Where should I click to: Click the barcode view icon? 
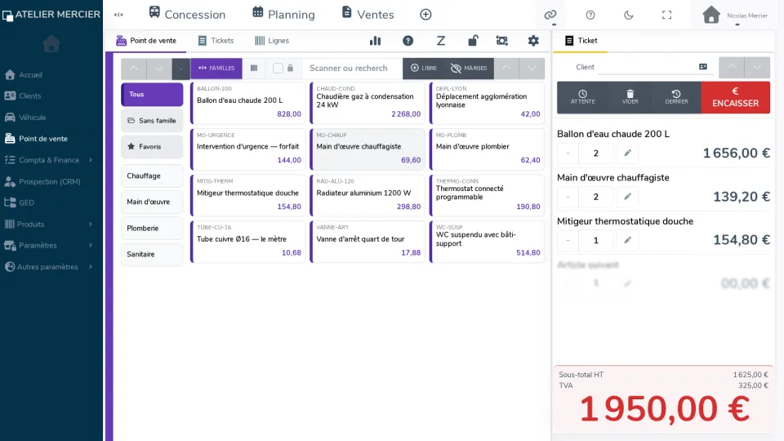point(254,68)
